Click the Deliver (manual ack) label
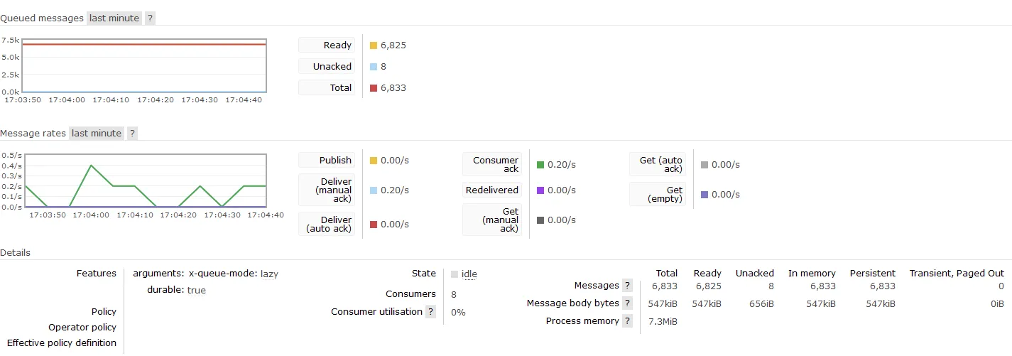The image size is (1012, 356). coord(327,190)
